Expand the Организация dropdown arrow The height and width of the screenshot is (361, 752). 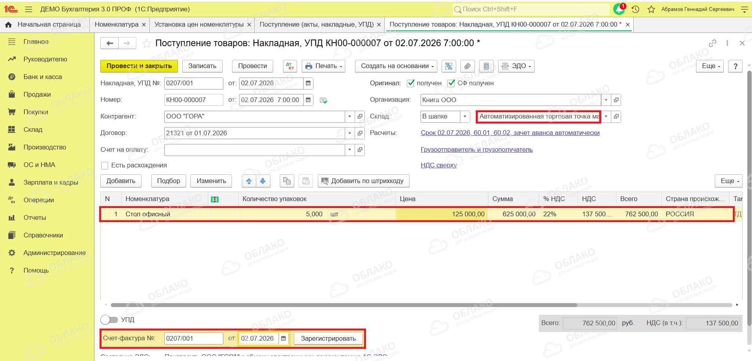606,100
